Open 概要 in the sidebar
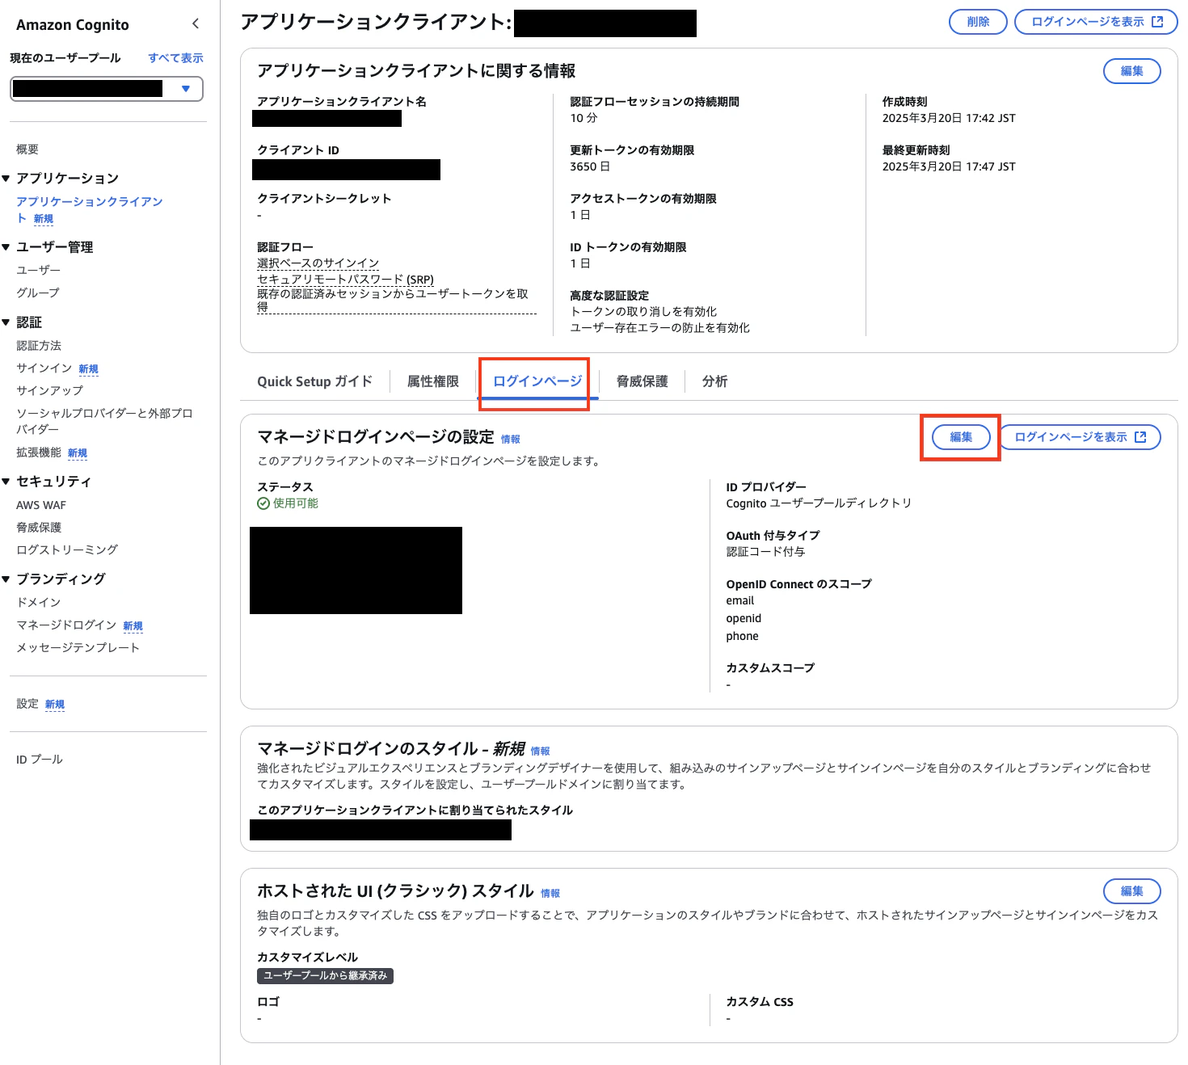The width and height of the screenshot is (1188, 1065). (27, 149)
